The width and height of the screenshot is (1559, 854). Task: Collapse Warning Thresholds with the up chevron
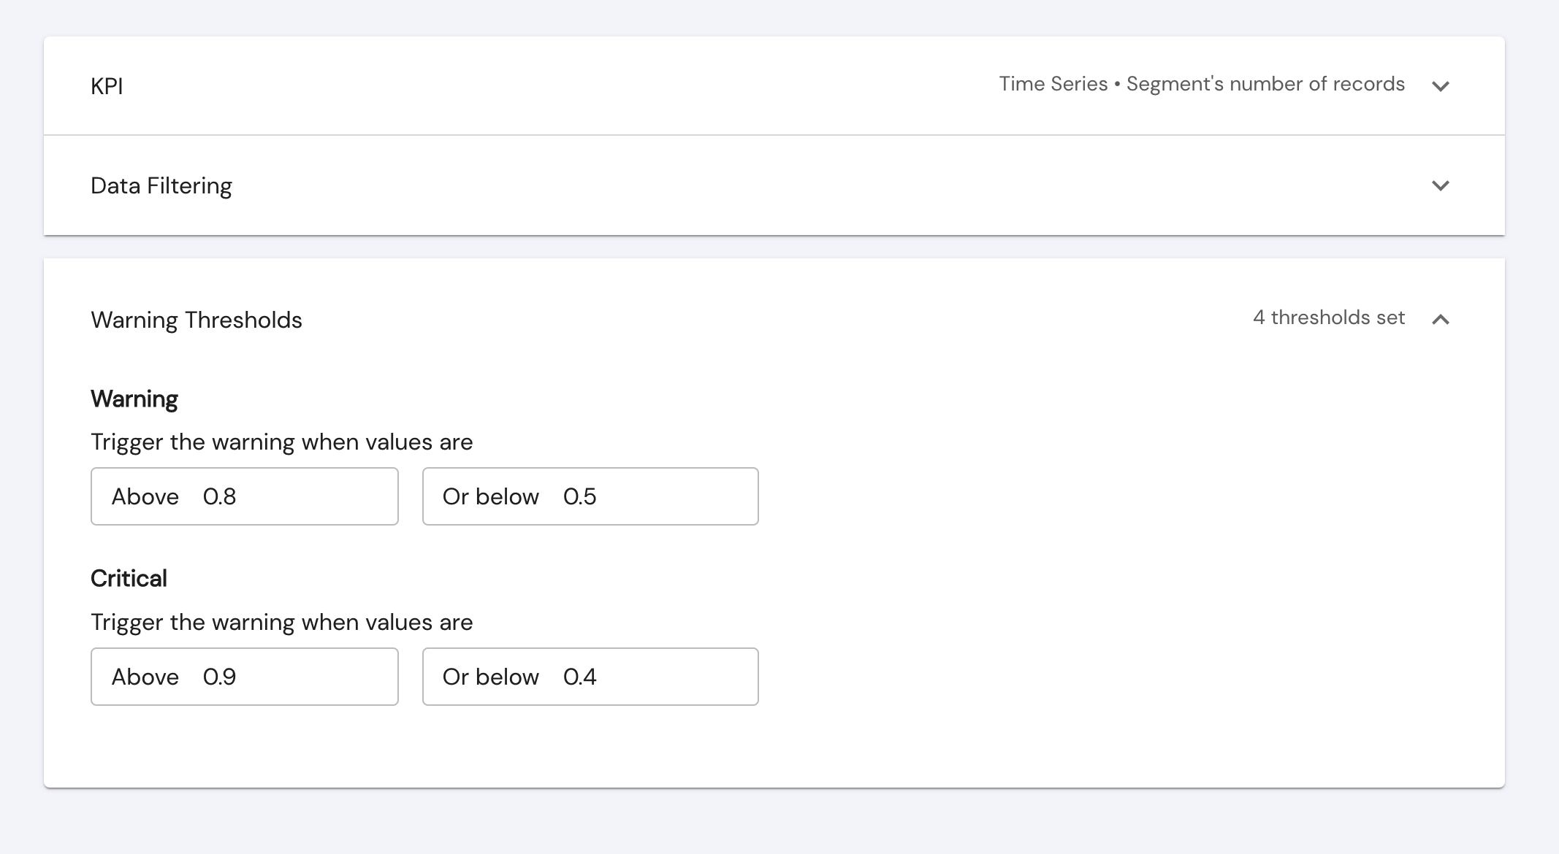pos(1440,319)
